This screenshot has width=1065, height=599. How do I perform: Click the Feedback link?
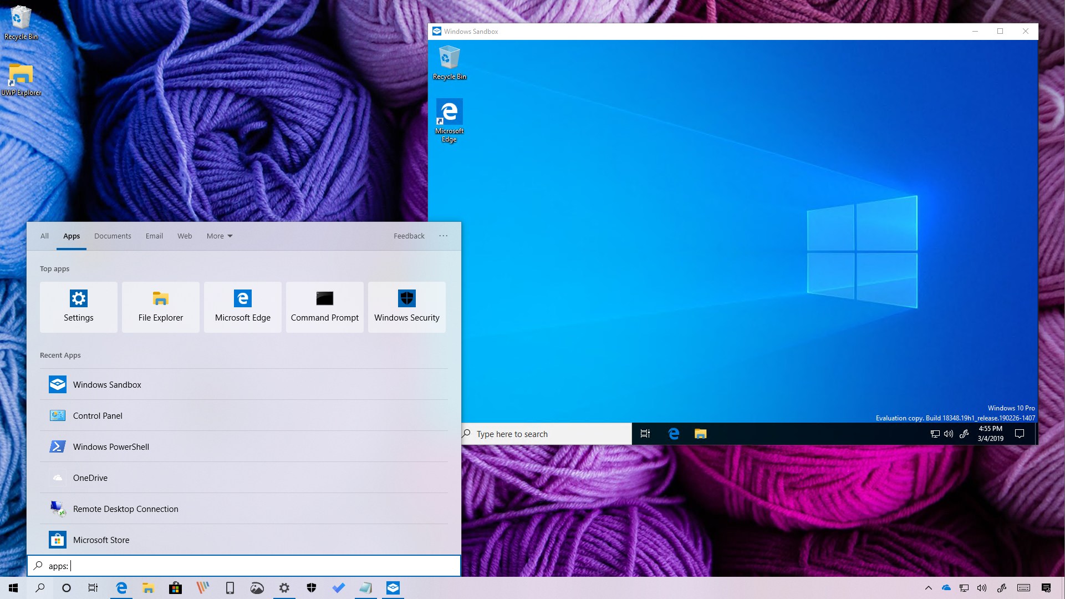pyautogui.click(x=409, y=236)
